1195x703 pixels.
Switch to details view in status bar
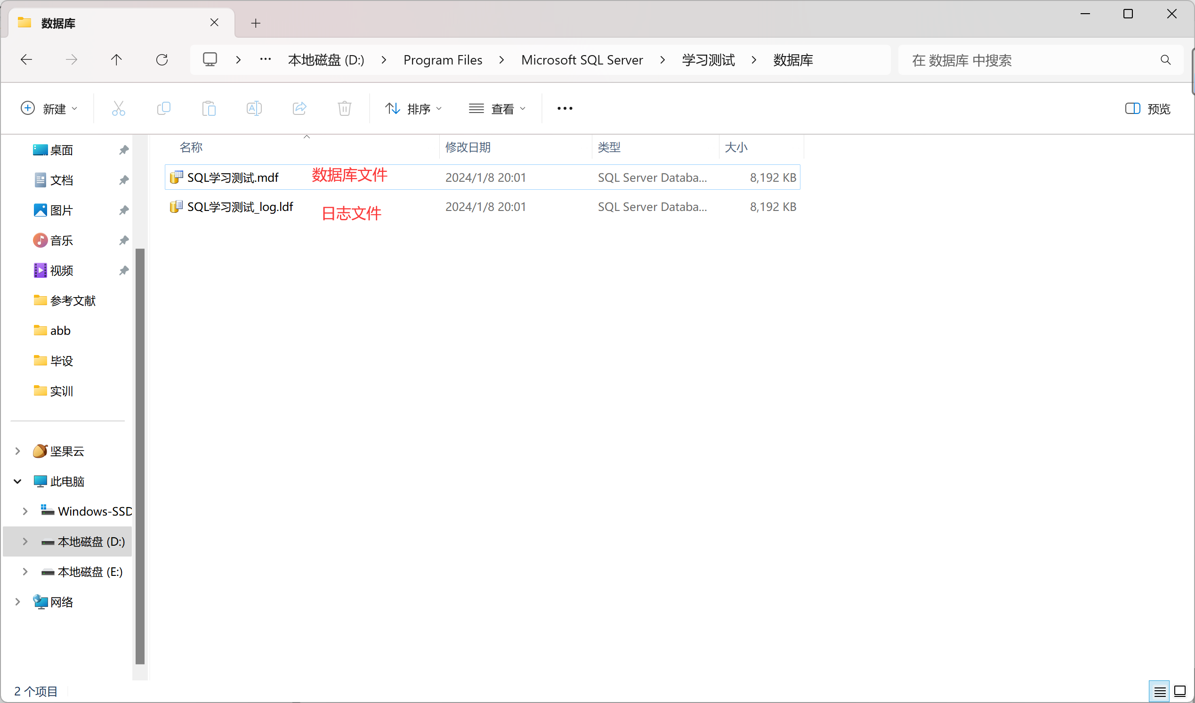[x=1159, y=691]
